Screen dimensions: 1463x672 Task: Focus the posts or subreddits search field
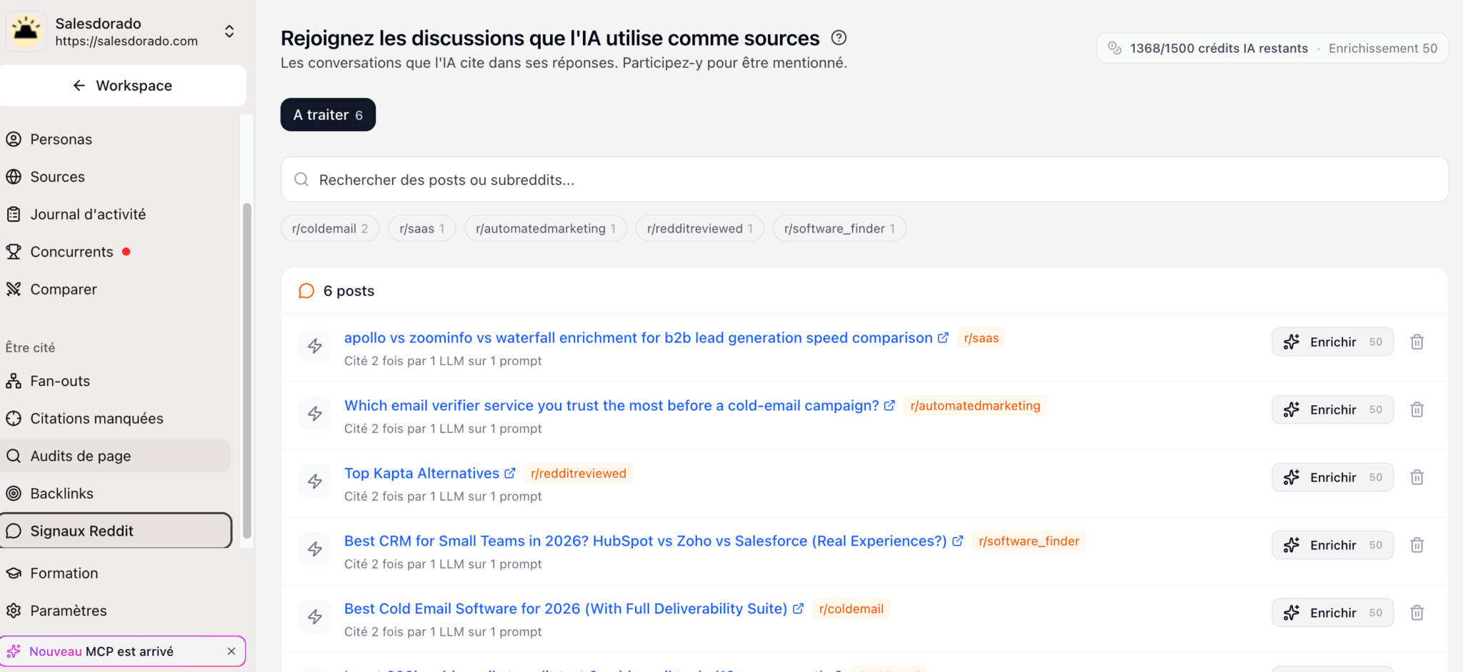(x=864, y=180)
